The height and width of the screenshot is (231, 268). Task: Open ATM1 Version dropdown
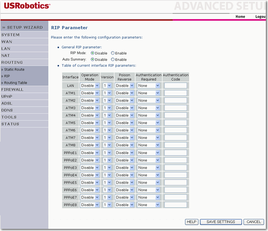tap(107, 93)
